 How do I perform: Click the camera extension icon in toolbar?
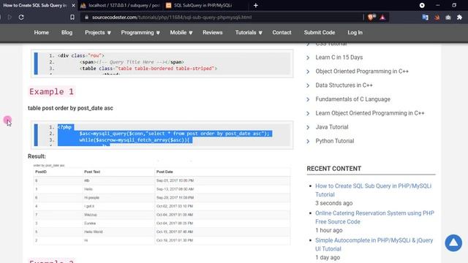point(448,18)
